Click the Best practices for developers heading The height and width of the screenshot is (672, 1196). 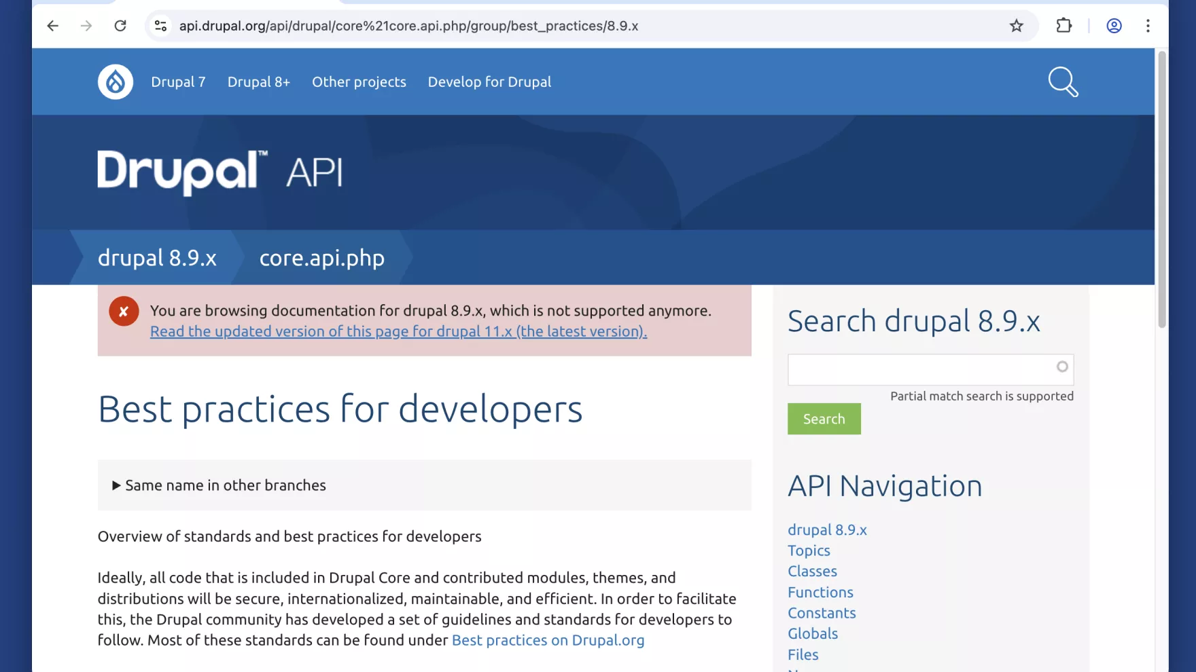(340, 409)
